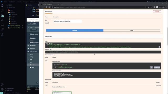The height and width of the screenshot is (94, 168).
Task: Expand the local database in Compass
Action: 28,60
